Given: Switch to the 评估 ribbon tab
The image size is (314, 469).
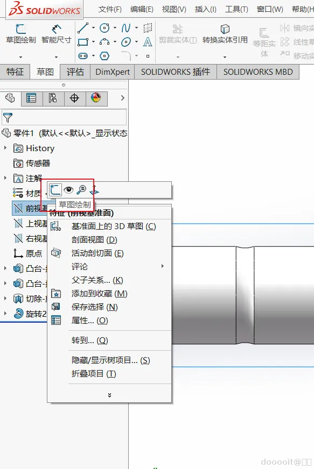Looking at the screenshot, I should click(x=75, y=72).
